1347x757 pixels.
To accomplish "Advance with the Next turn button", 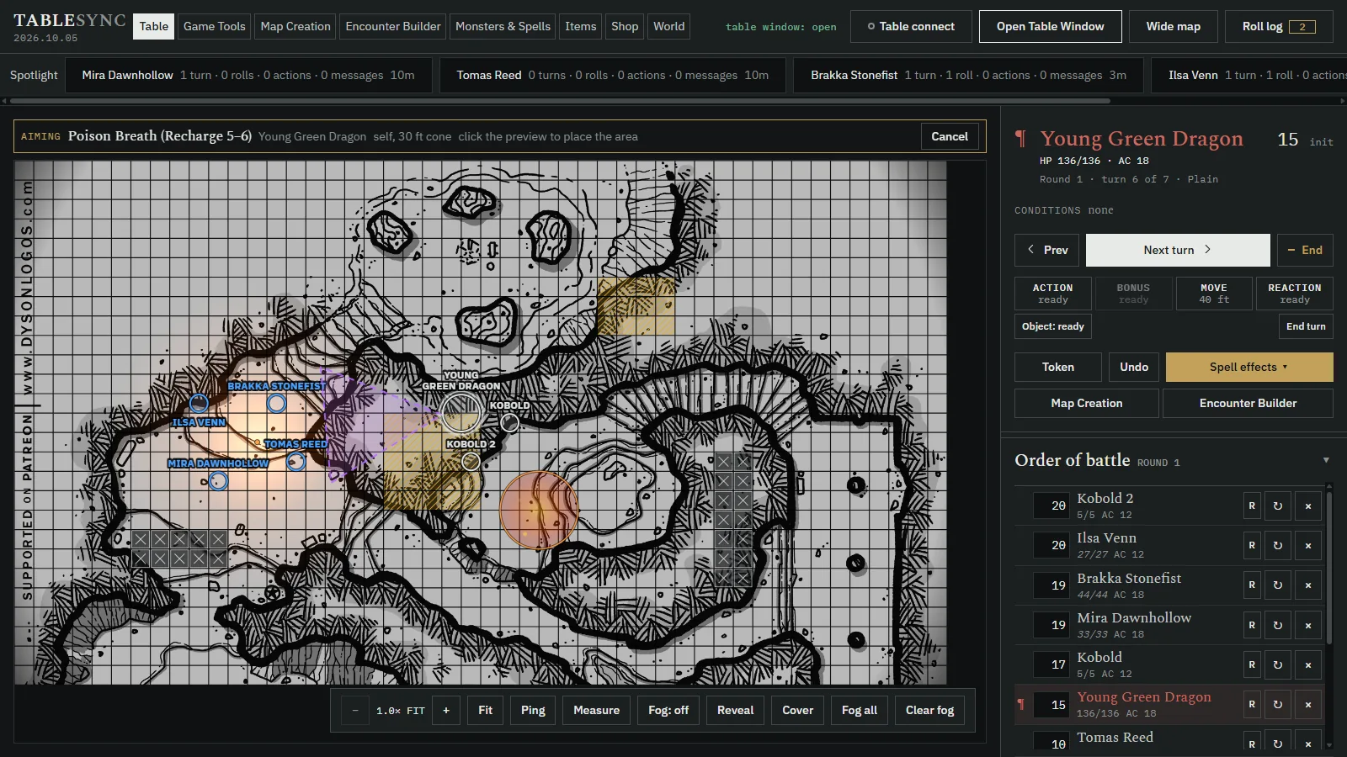I will point(1178,250).
